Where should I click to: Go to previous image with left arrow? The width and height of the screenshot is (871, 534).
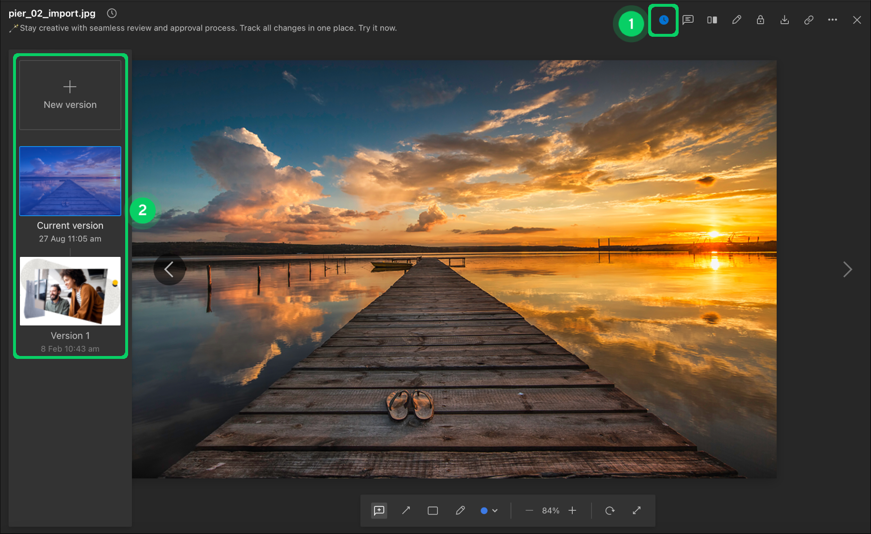169,269
